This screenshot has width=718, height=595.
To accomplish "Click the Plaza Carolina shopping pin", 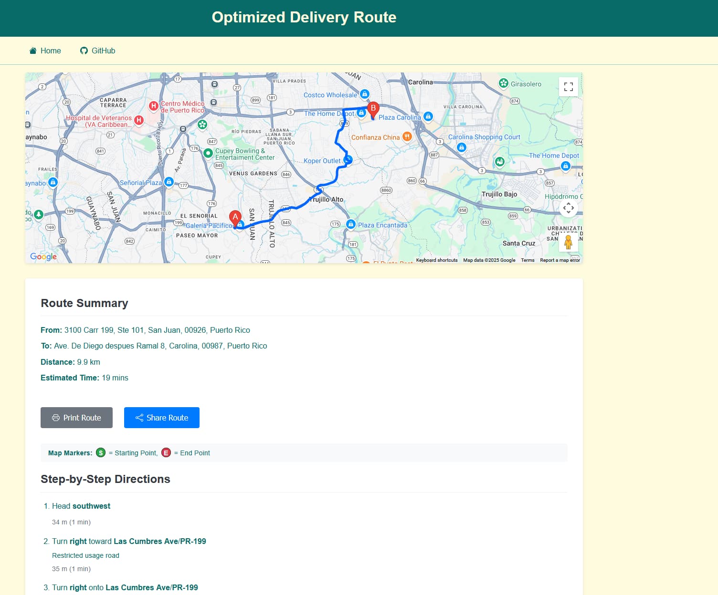I will point(428,116).
